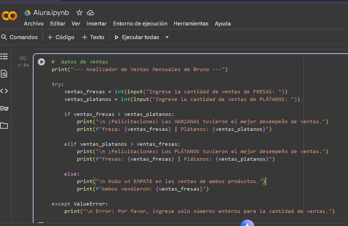Click the cloud save status icon
Image resolution: width=348 pixels, height=226 pixels.
(90, 13)
